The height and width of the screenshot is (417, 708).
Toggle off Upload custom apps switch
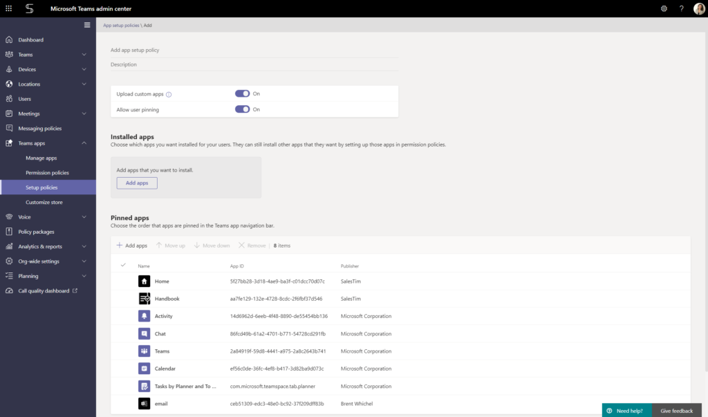(x=242, y=93)
